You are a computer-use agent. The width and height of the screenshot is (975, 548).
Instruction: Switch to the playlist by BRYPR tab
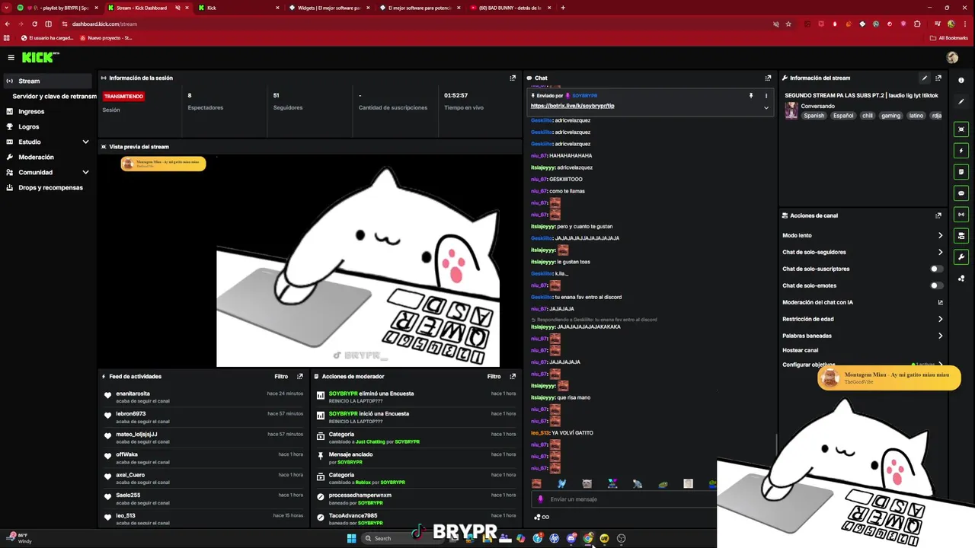[58, 8]
